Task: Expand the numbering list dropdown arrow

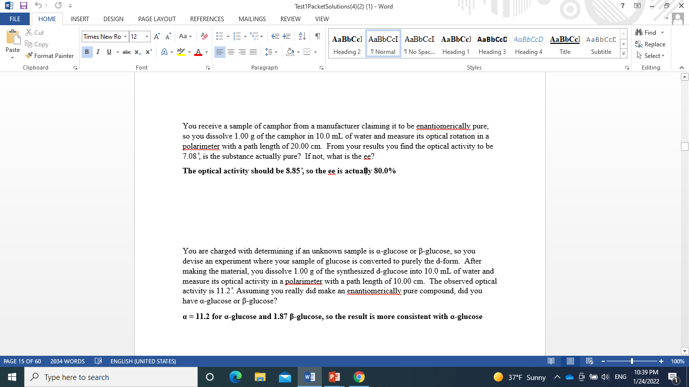Action: click(x=246, y=36)
